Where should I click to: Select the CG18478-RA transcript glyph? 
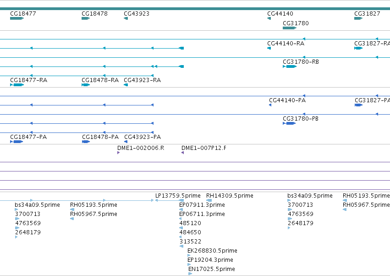pyautogui.click(x=86, y=85)
